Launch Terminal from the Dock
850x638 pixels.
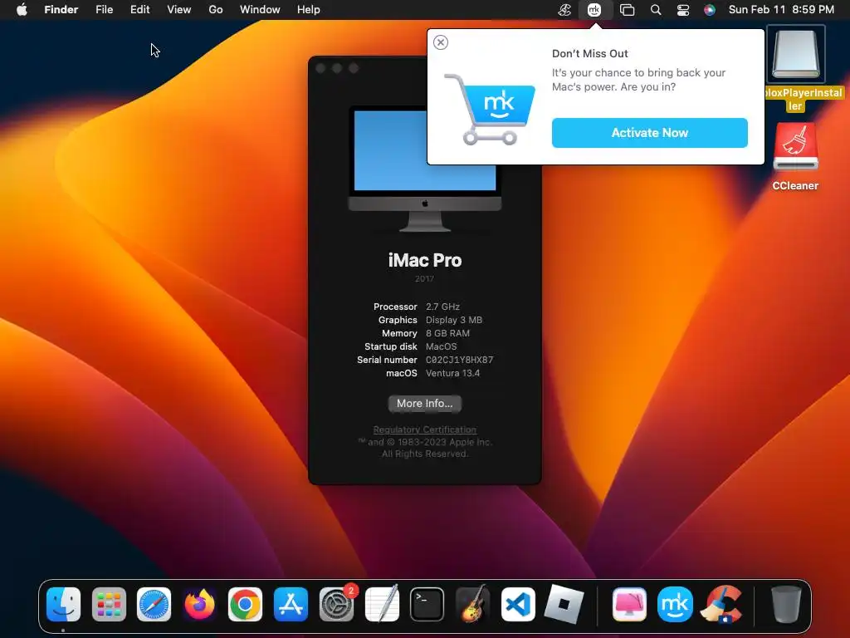pyautogui.click(x=427, y=605)
